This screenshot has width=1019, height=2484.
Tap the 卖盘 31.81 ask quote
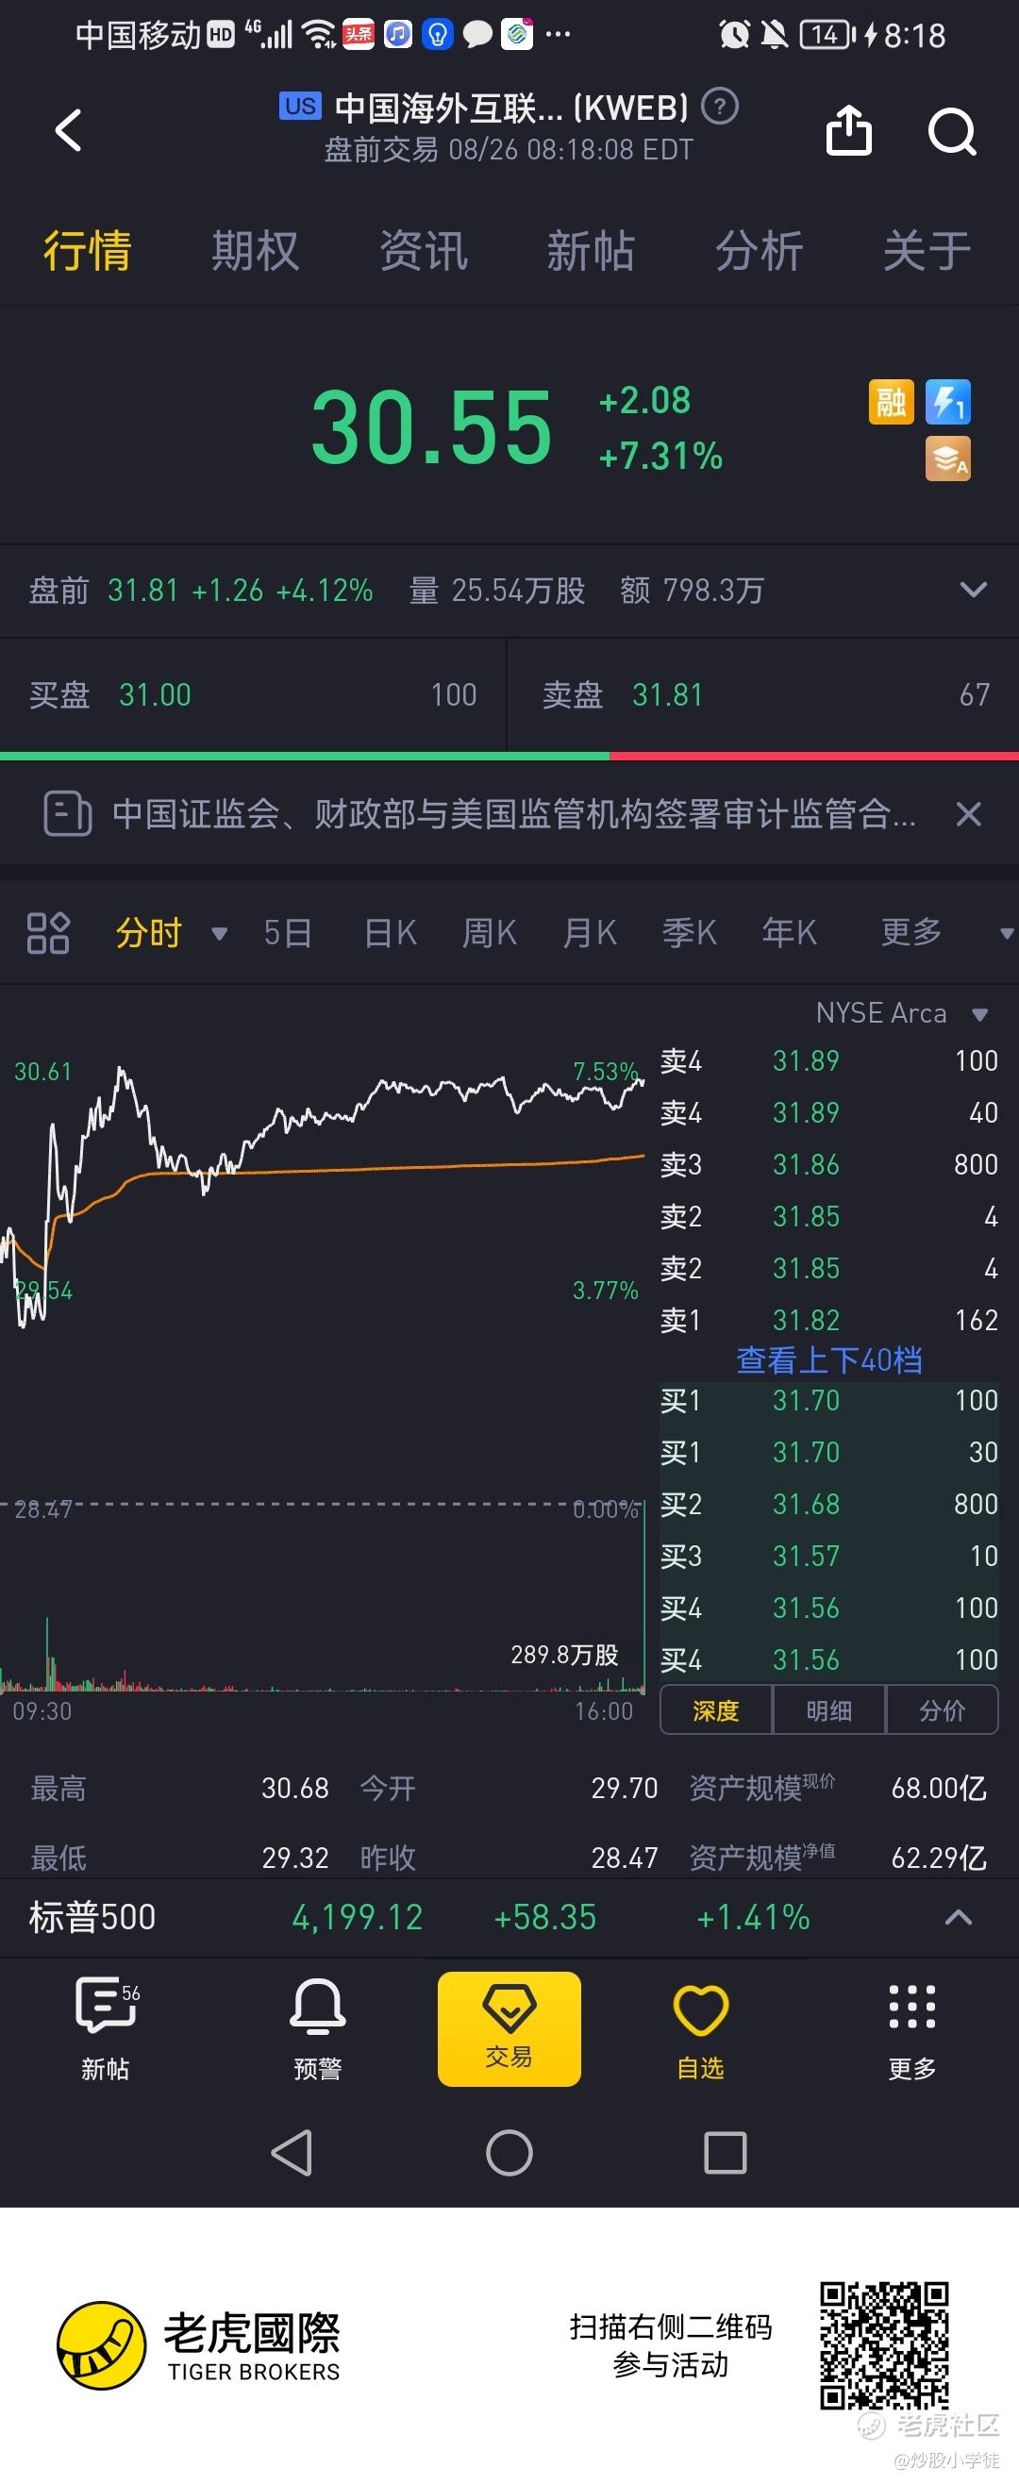tap(765, 694)
